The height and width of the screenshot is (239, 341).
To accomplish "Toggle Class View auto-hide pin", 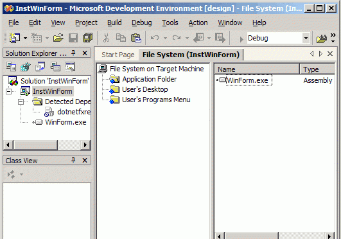I will click(x=73, y=161).
